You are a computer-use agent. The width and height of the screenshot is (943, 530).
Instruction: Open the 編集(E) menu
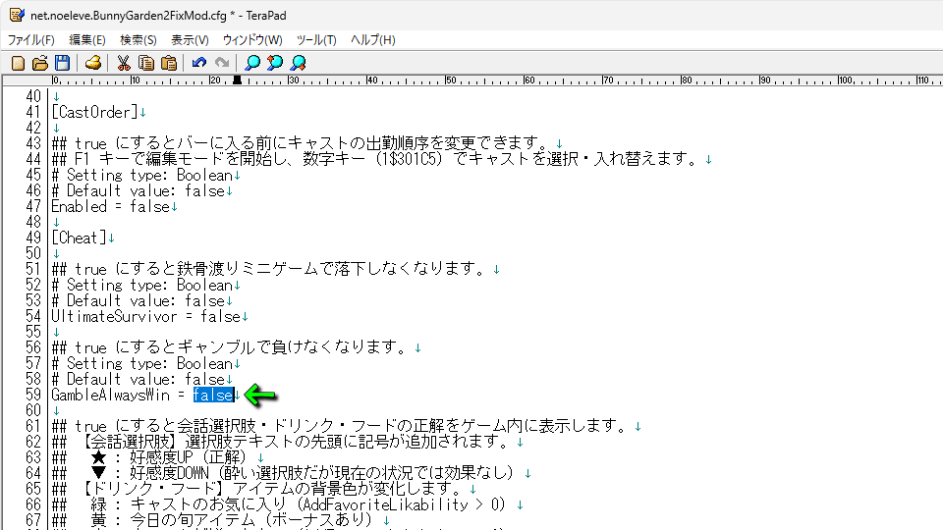[87, 40]
